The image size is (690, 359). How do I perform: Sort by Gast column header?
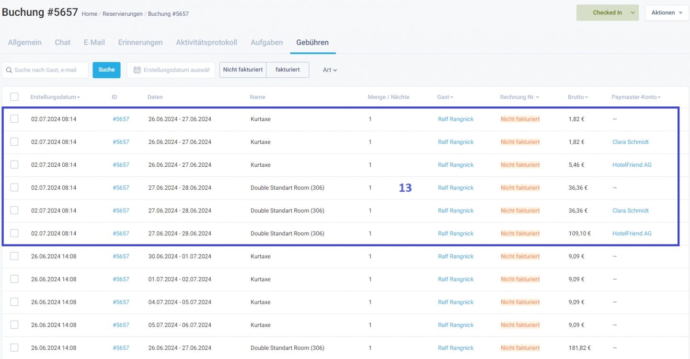click(x=445, y=97)
